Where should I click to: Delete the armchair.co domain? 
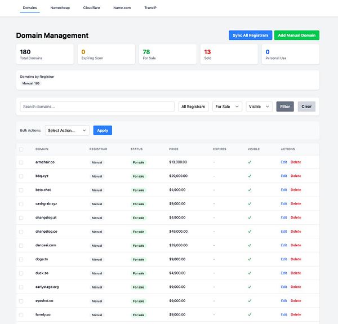296,162
